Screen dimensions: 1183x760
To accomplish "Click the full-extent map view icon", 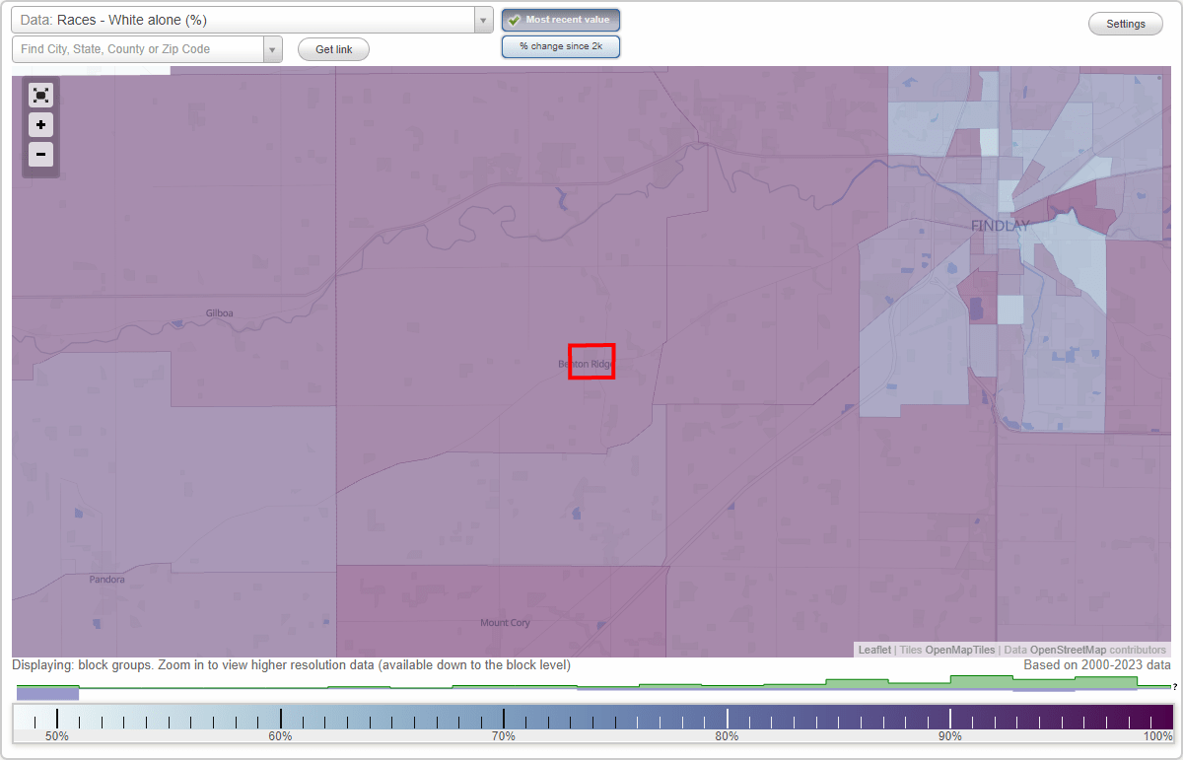I will point(40,95).
